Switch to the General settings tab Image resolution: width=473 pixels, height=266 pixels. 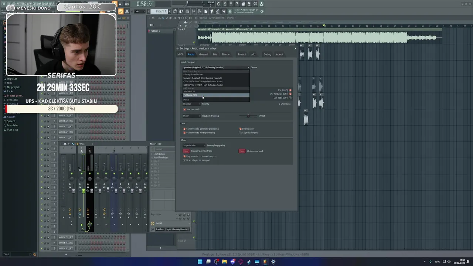coord(204,54)
